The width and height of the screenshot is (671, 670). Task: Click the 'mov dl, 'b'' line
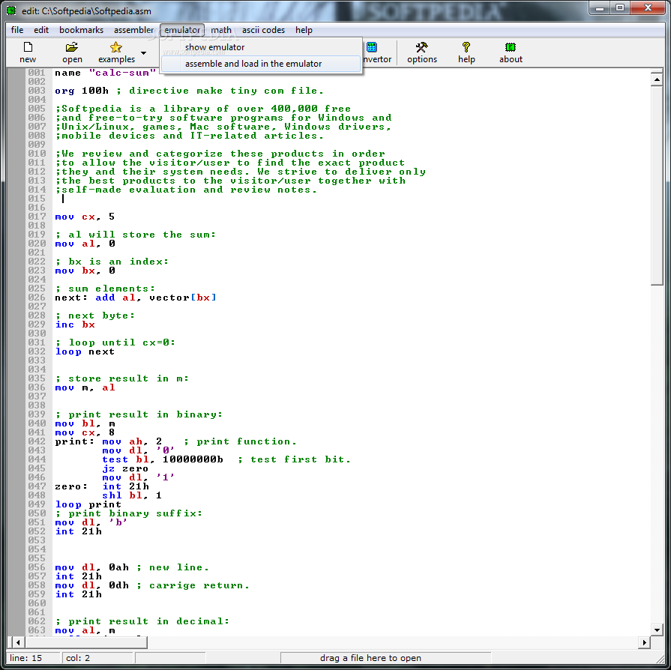click(91, 522)
